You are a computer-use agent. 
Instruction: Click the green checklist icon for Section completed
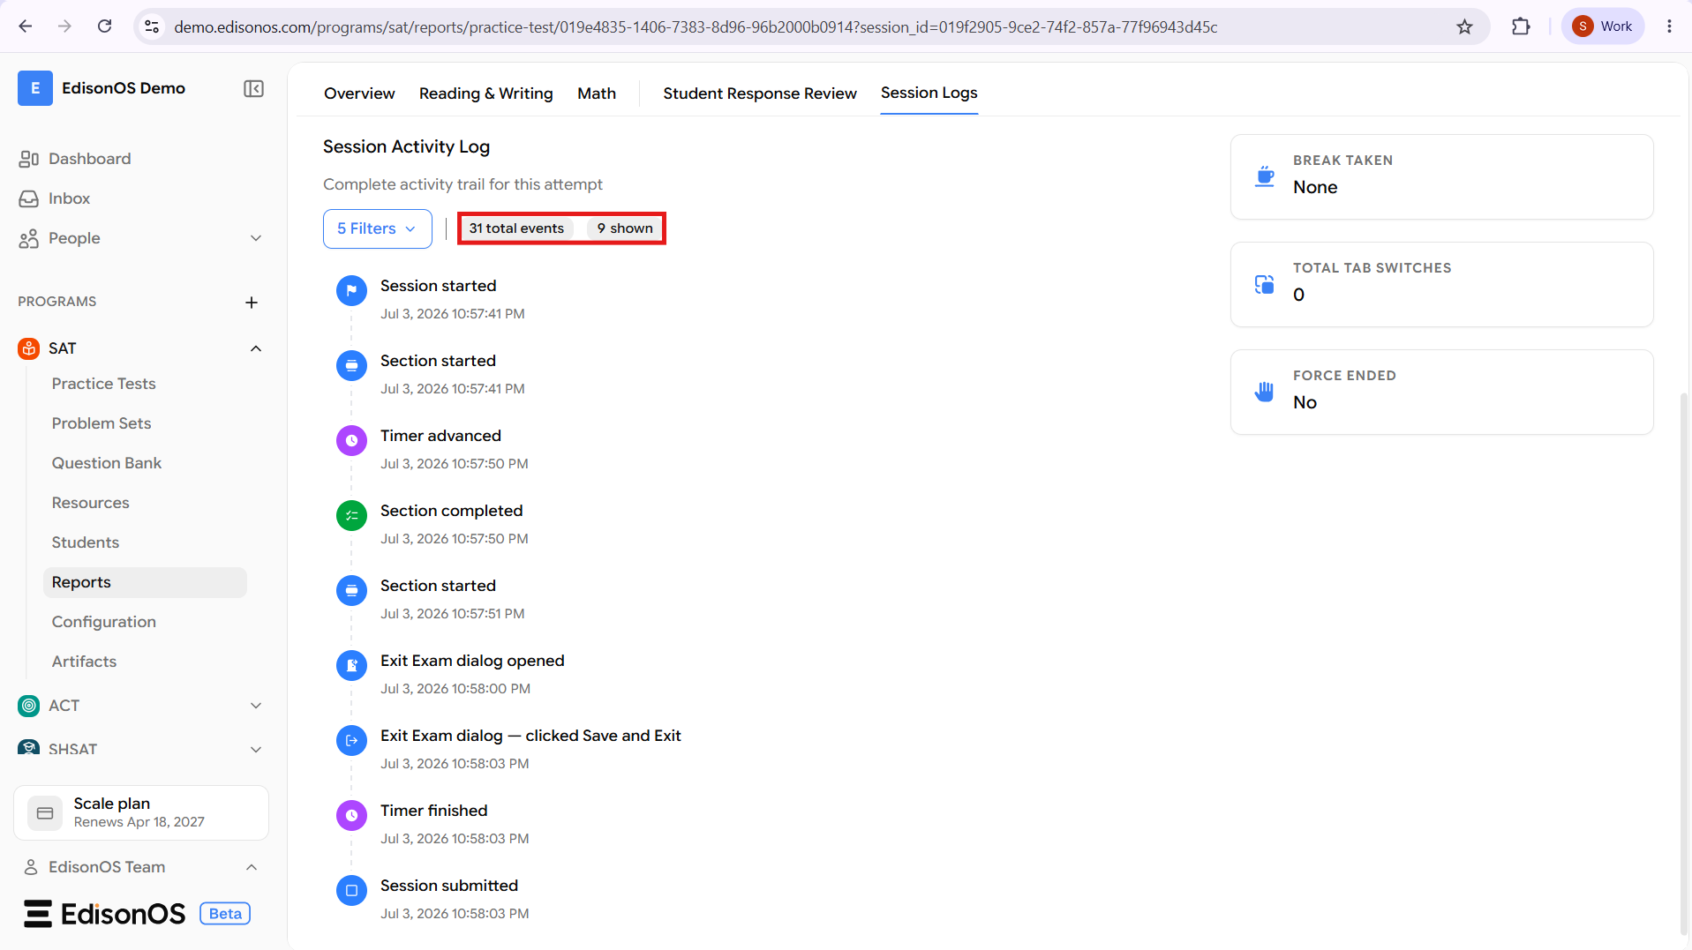pyautogui.click(x=351, y=515)
